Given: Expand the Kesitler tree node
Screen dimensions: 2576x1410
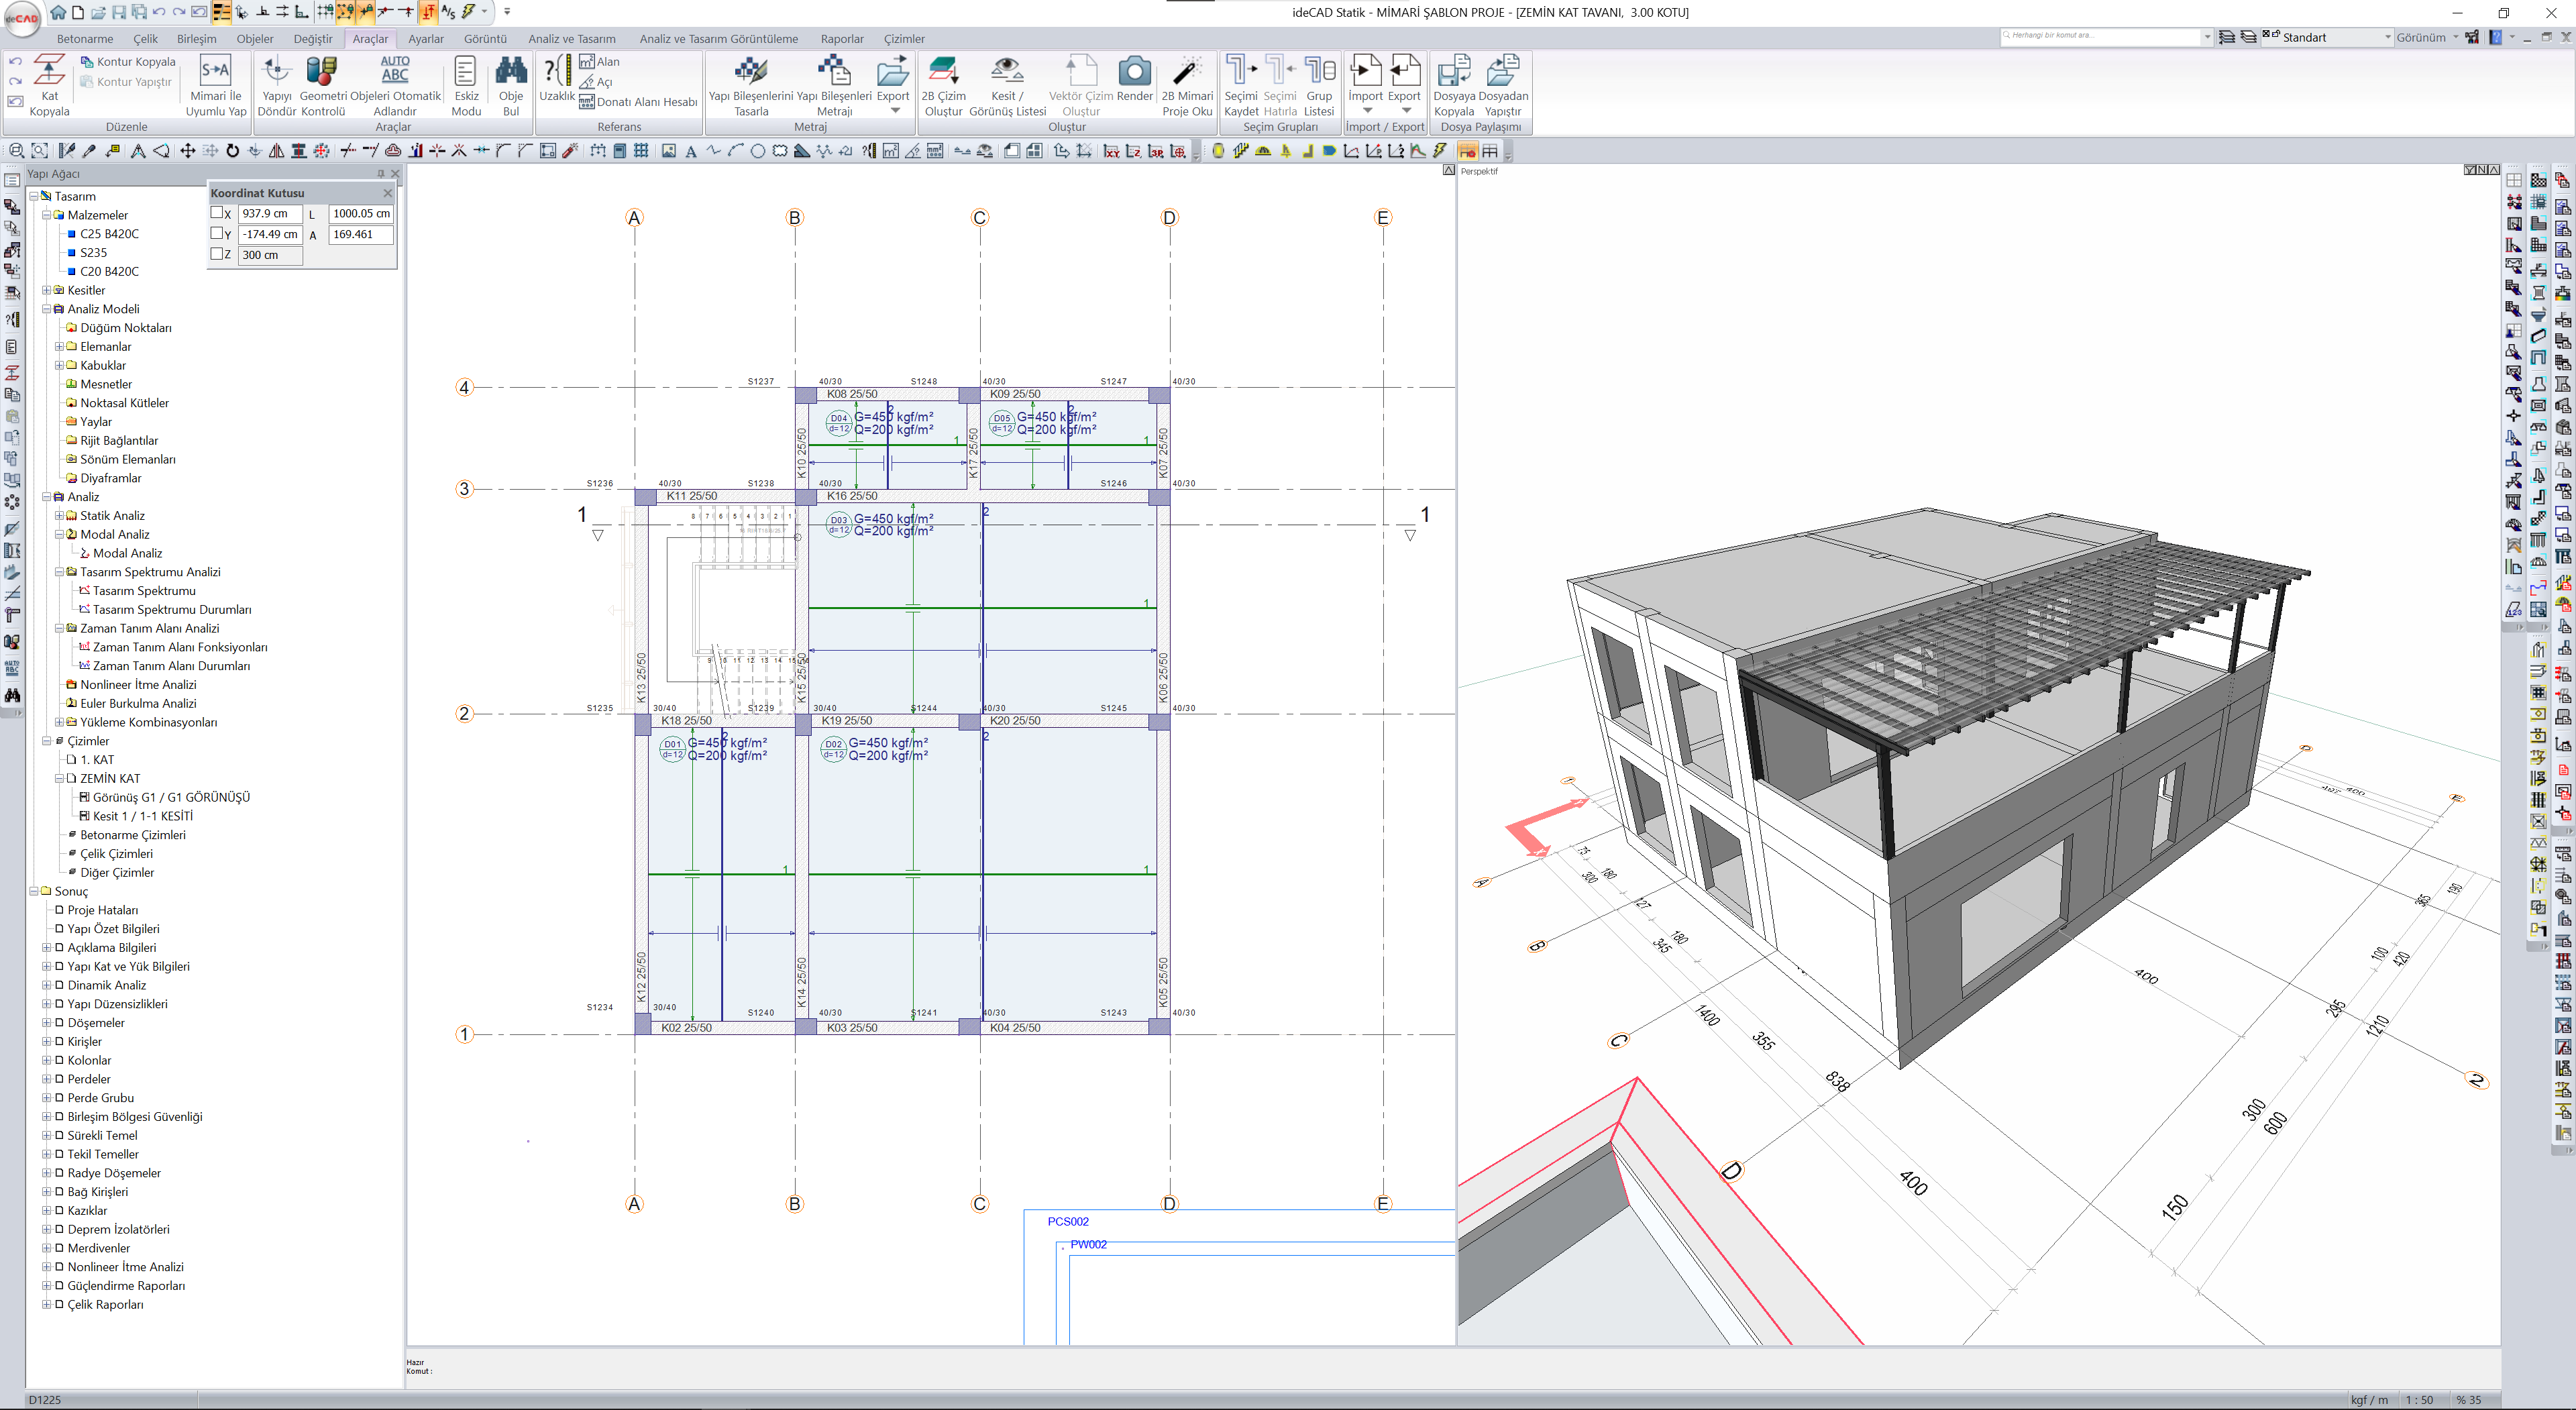Looking at the screenshot, I should (x=46, y=290).
